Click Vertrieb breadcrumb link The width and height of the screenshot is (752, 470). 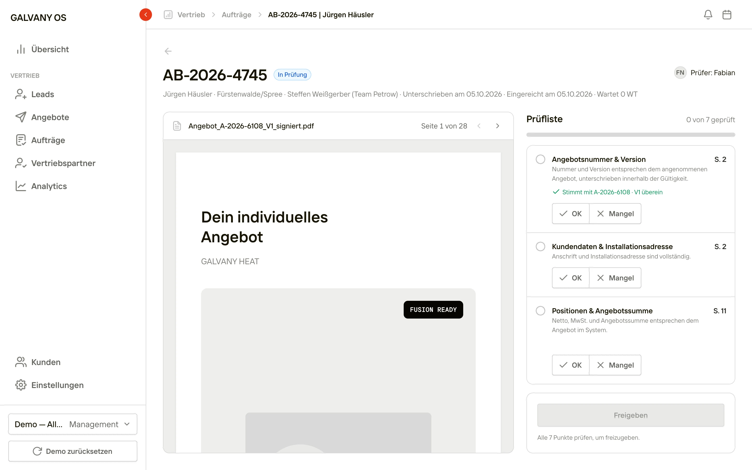[x=191, y=15]
